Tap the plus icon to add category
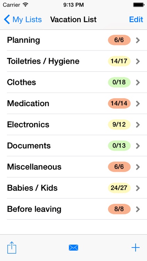Image resolution: width=147 pixels, height=261 pixels. pyautogui.click(x=136, y=248)
